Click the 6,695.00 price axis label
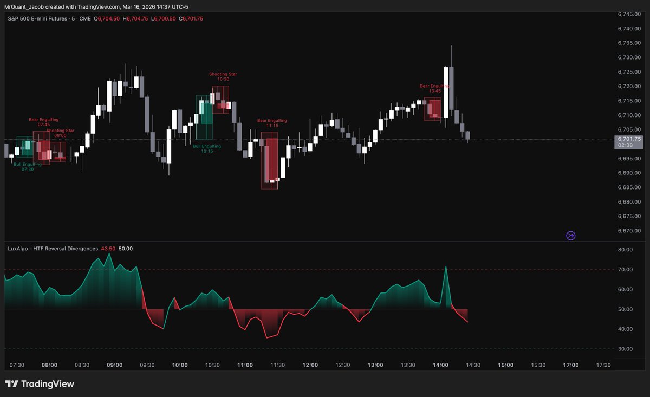The width and height of the screenshot is (650, 397). point(629,159)
